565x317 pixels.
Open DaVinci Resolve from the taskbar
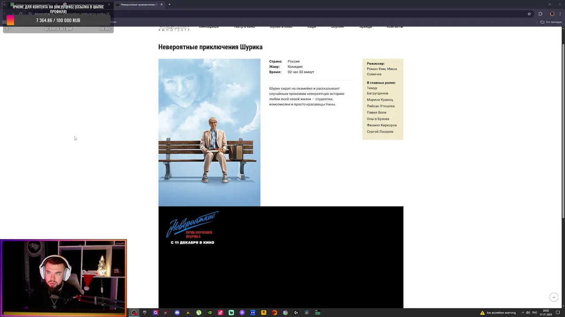(x=307, y=313)
